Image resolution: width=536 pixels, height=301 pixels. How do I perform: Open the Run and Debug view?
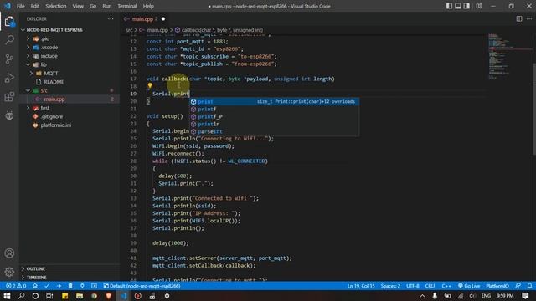(9, 78)
